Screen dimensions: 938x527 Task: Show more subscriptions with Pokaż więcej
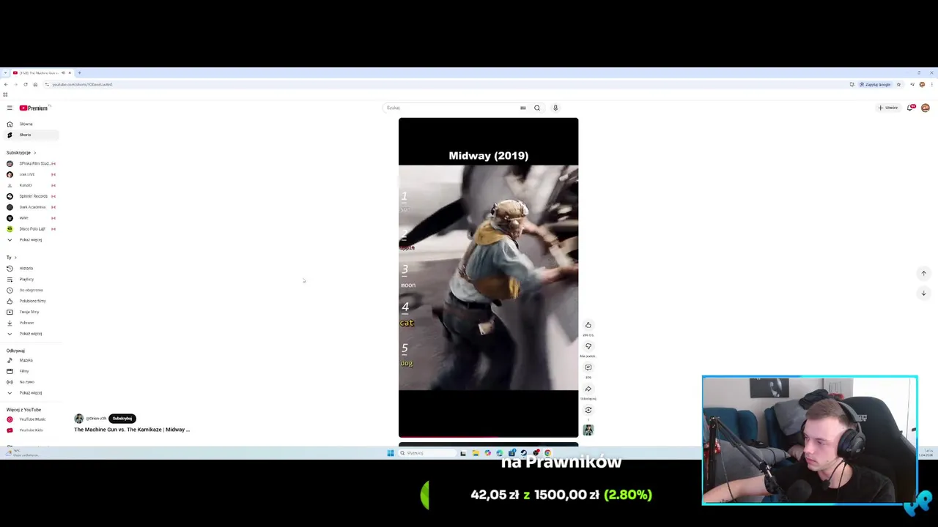tap(29, 240)
